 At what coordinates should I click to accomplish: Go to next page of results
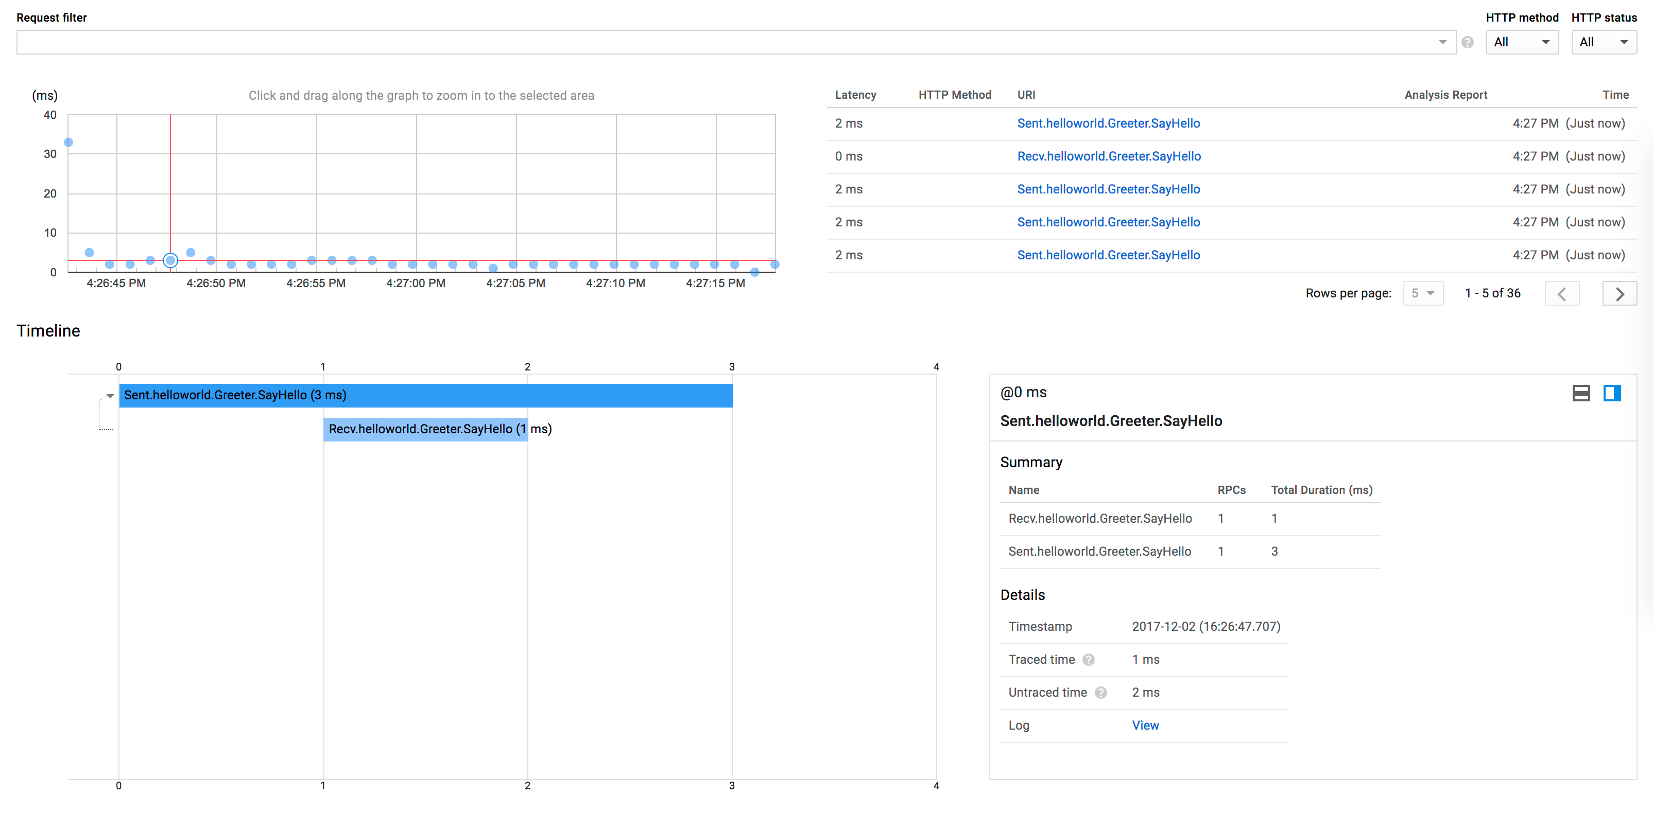[x=1619, y=294]
